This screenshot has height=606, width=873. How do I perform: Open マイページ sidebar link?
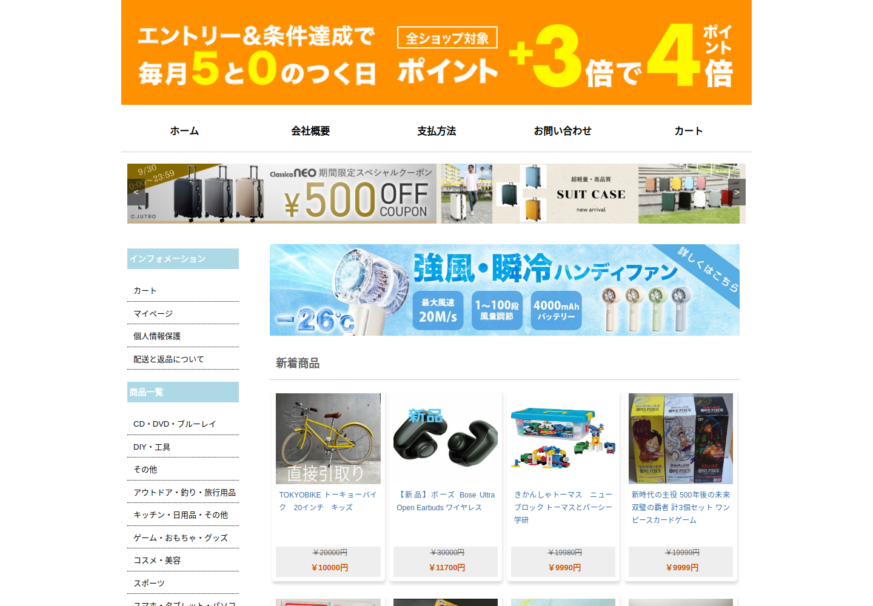click(x=153, y=314)
